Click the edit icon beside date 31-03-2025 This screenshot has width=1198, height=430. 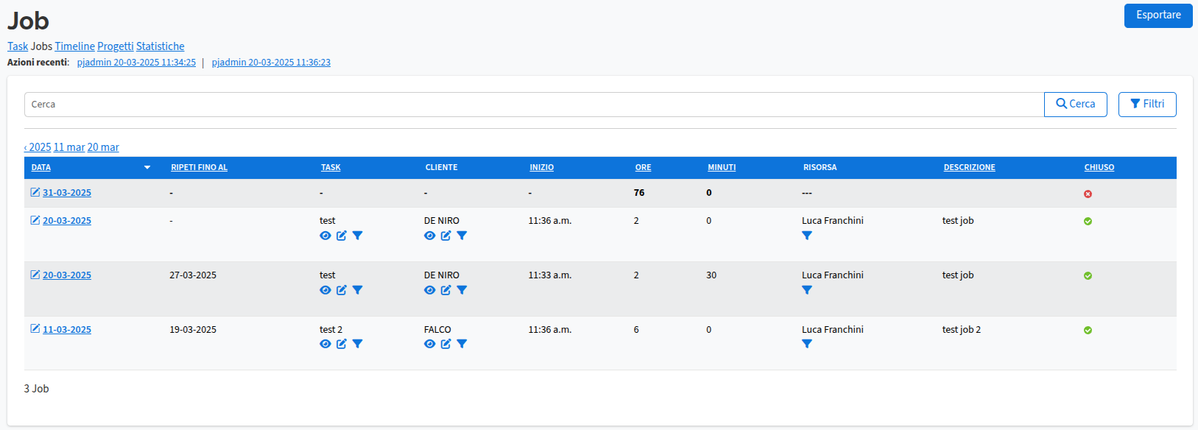[x=35, y=192]
